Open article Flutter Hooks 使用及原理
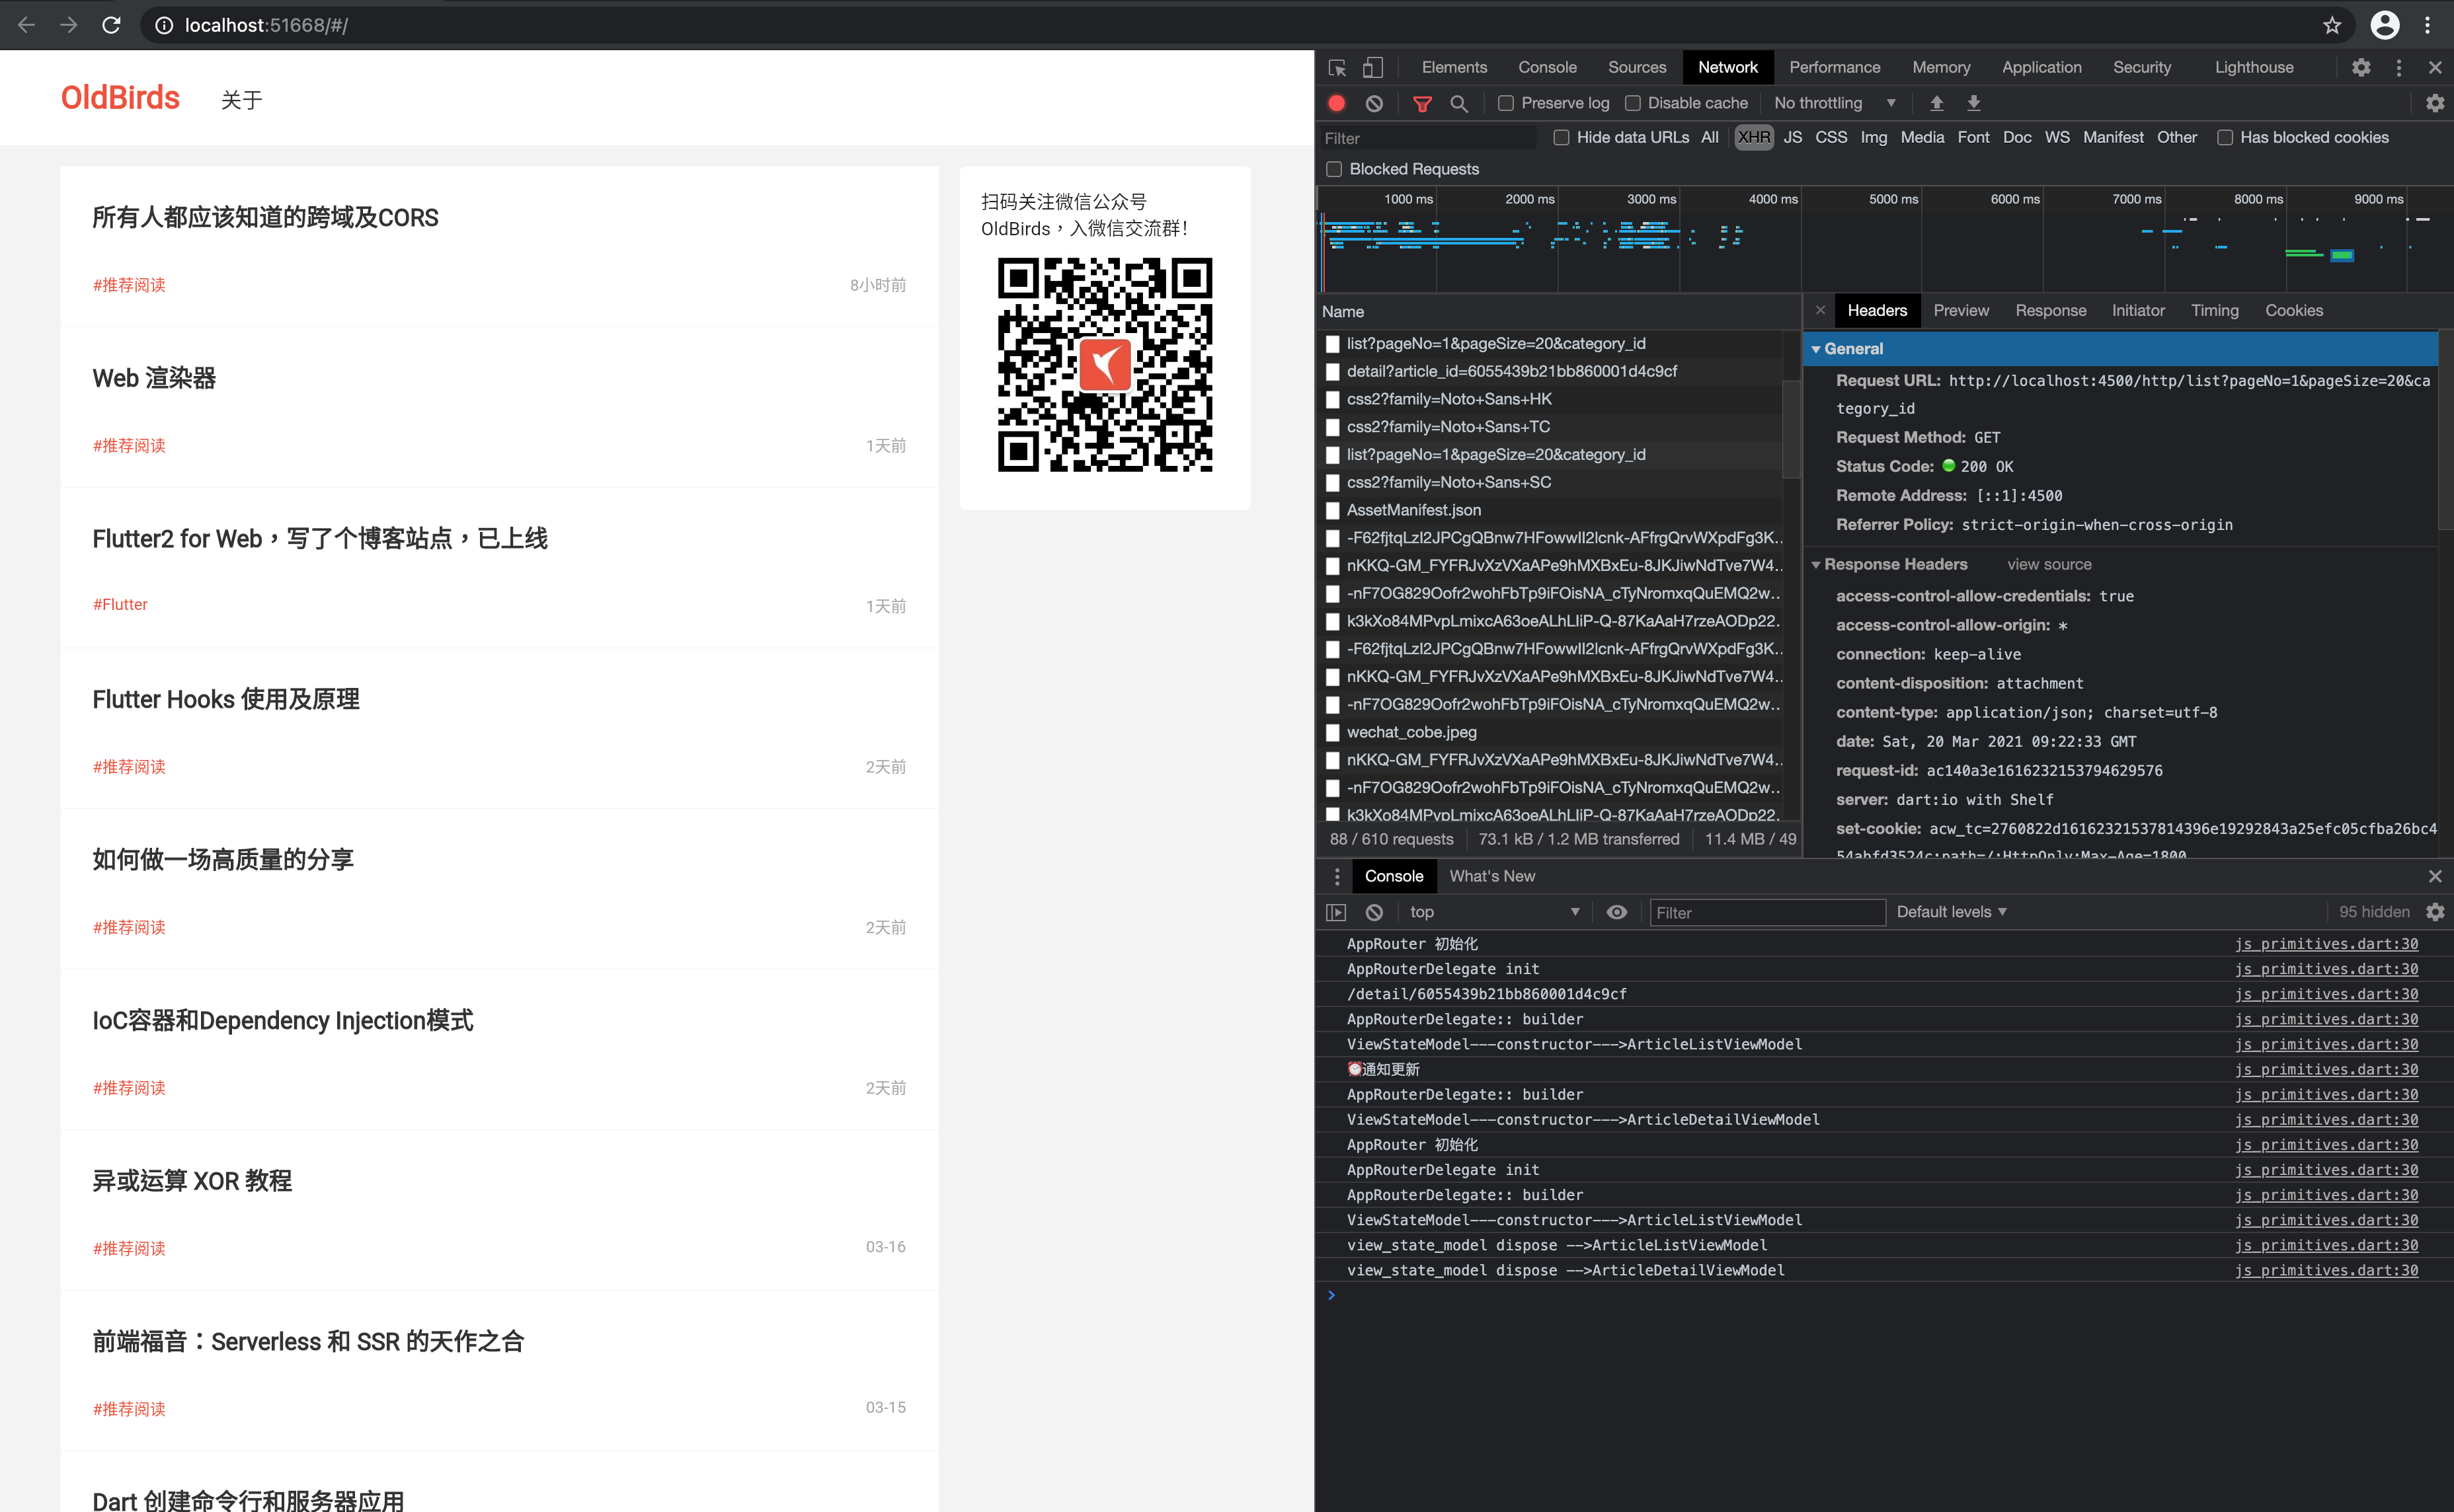 pyautogui.click(x=226, y=699)
